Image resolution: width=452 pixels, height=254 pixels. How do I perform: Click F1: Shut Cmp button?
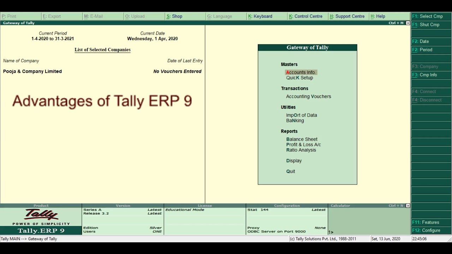point(431,25)
